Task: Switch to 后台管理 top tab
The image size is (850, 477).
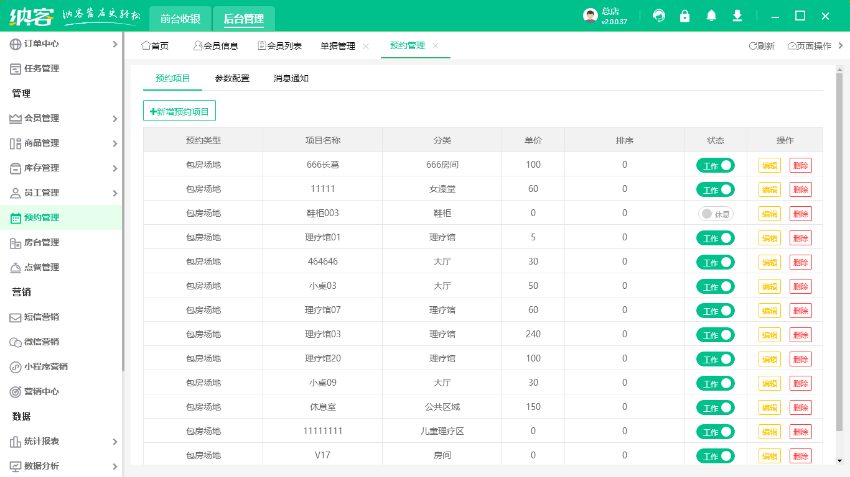Action: click(244, 19)
